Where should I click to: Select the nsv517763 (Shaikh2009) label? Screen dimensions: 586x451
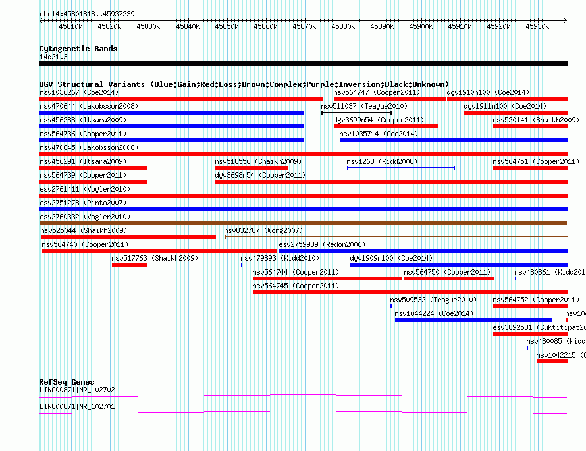[155, 258]
